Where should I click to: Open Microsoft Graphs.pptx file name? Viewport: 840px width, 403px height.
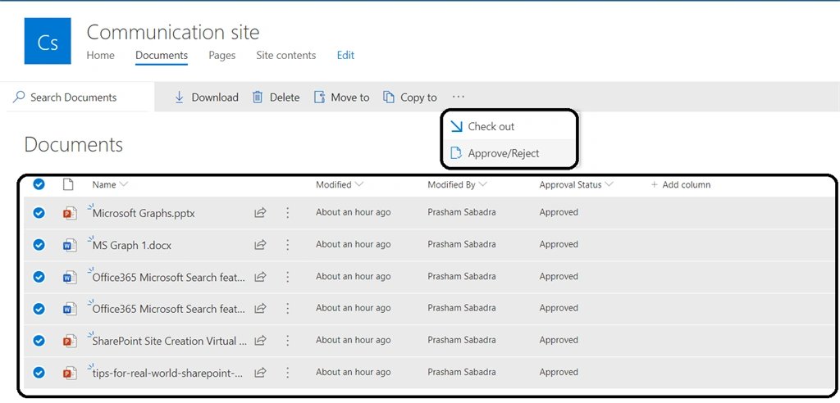144,213
